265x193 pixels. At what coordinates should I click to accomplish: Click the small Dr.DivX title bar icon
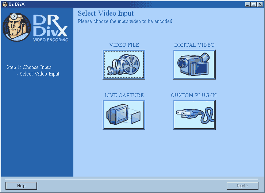[x=5, y=4]
